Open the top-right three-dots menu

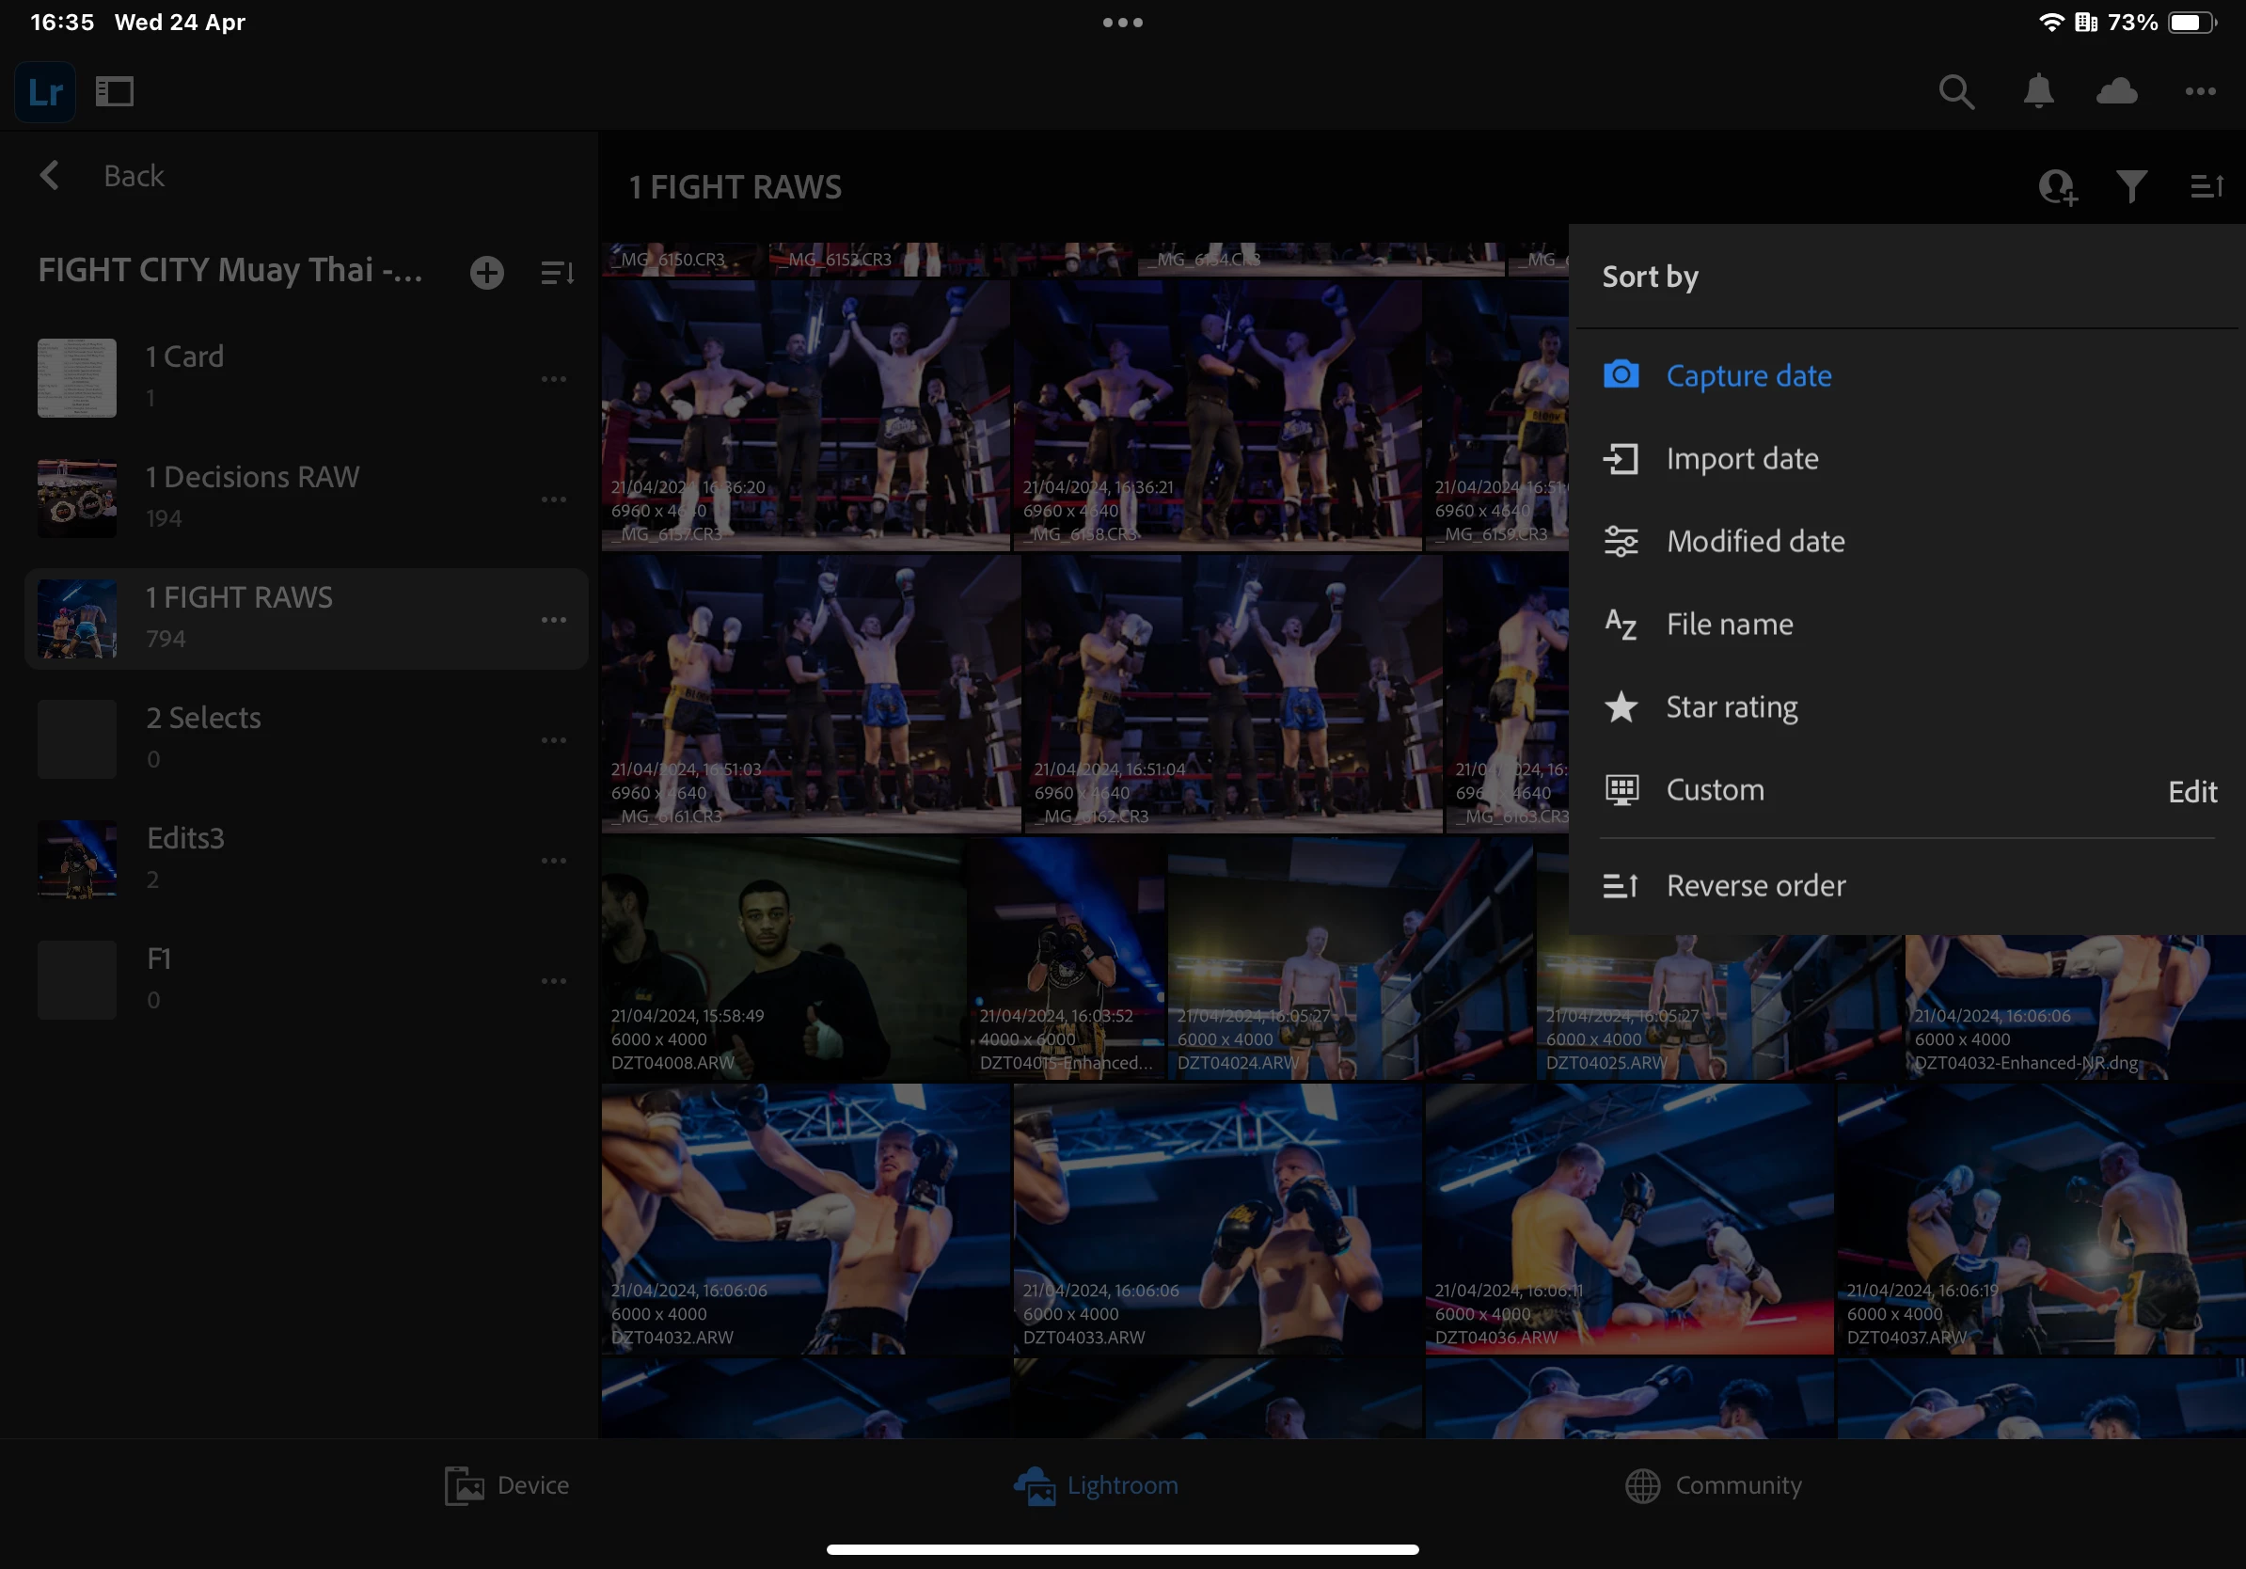[2200, 92]
